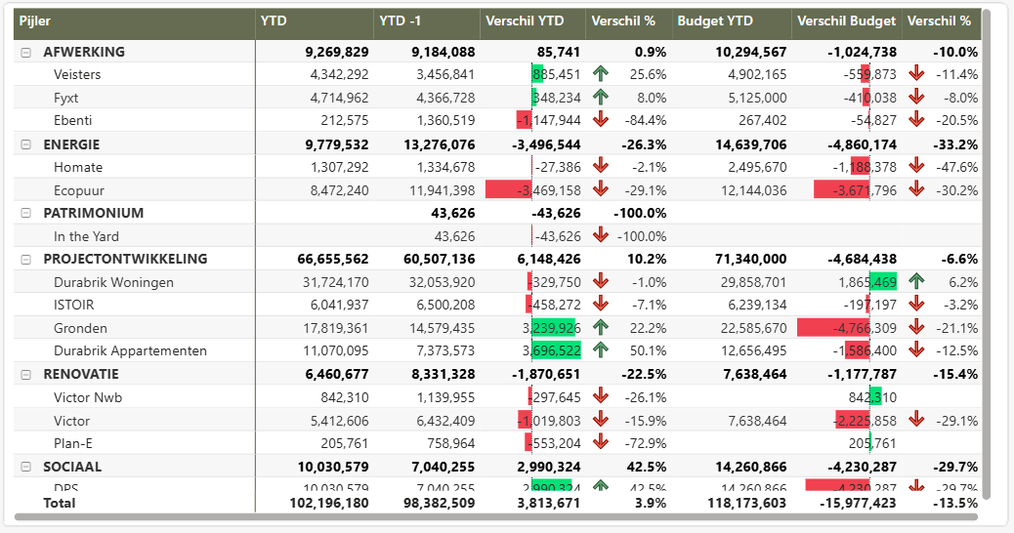Sort by the Pijler column header
The width and height of the screenshot is (1014, 533).
point(35,21)
